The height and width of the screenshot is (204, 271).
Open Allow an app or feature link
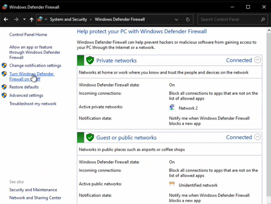(35, 52)
